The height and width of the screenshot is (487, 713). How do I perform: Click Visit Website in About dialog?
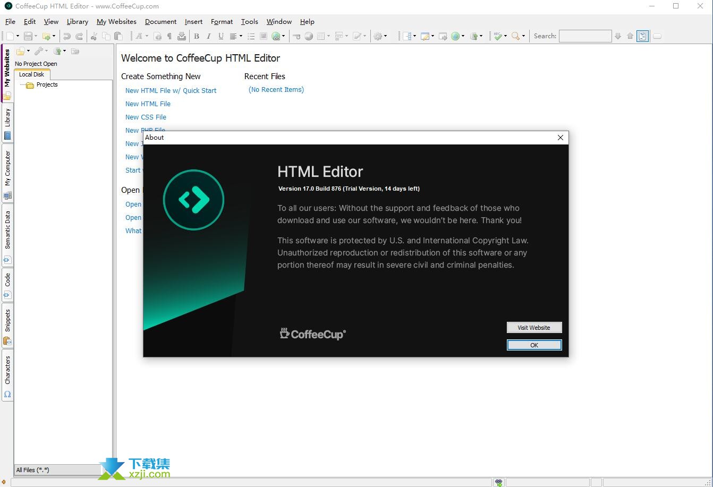tap(534, 328)
